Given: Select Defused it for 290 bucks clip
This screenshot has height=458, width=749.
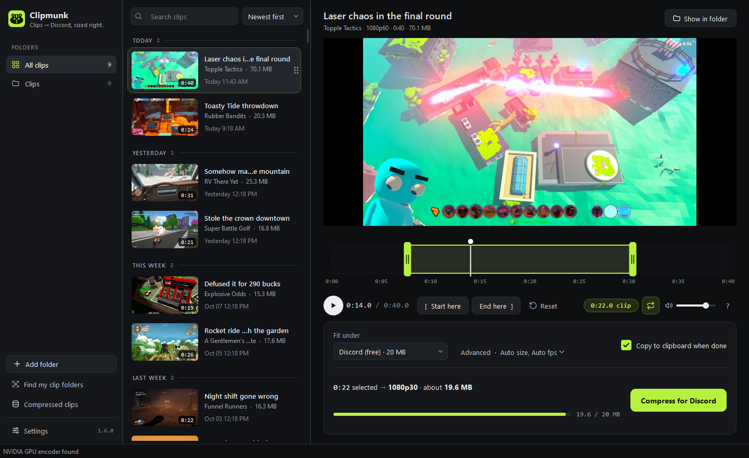Looking at the screenshot, I should (214, 295).
